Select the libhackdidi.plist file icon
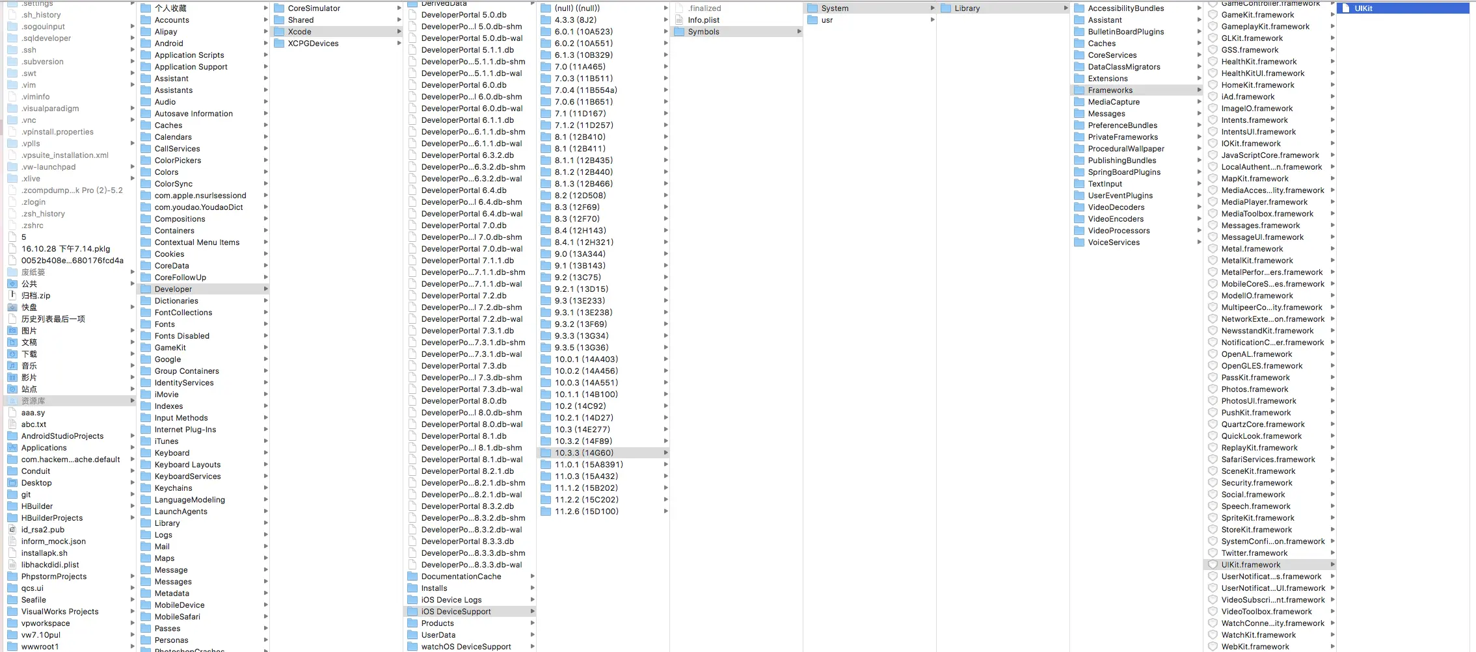 (x=12, y=565)
